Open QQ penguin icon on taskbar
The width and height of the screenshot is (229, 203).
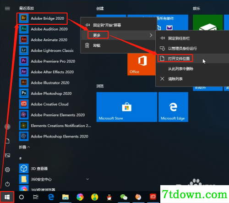[109, 197]
